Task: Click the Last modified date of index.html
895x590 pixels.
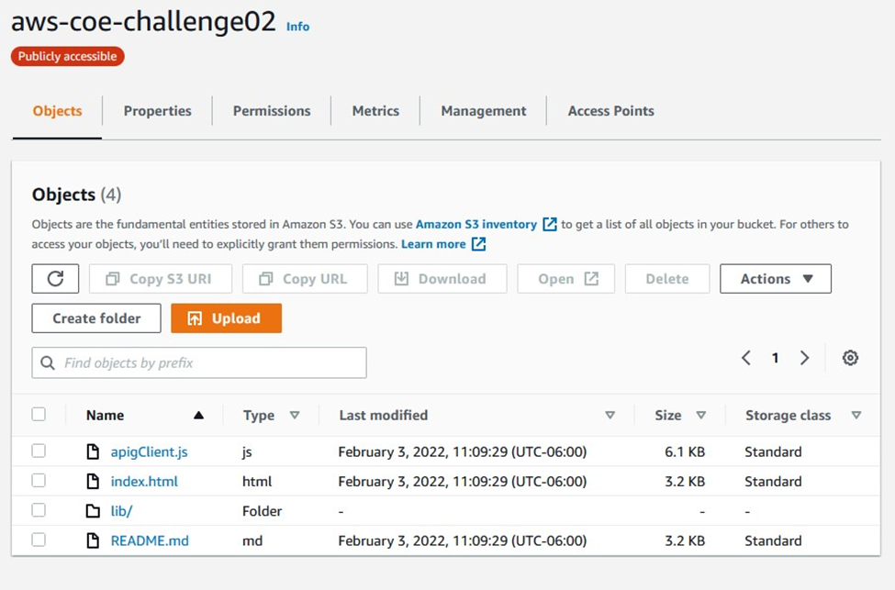Action: 463,482
